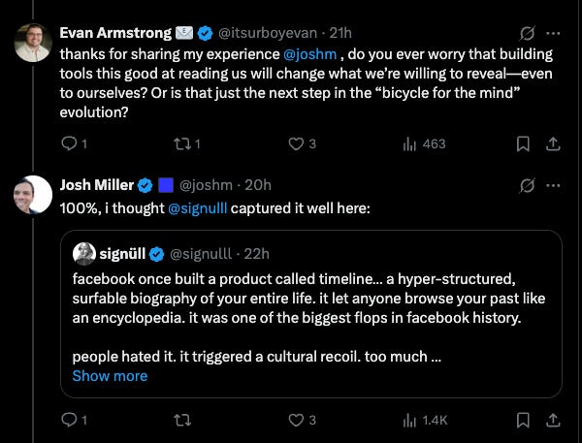This screenshot has height=443, width=582.
Task: View analytics for Josh Miller's tweet
Action: pyautogui.click(x=408, y=420)
